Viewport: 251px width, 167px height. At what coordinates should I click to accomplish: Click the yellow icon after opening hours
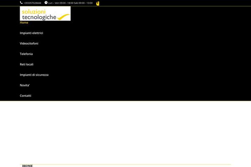[98, 3]
